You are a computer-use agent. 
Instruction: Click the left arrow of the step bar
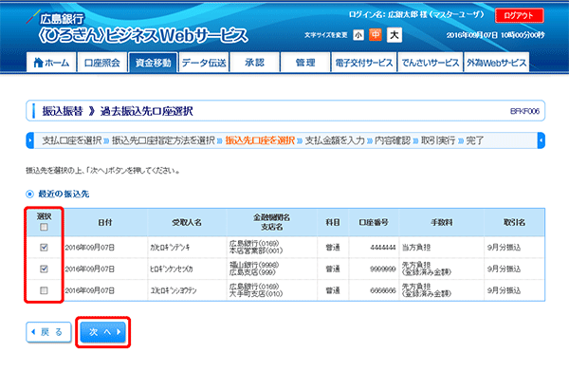(x=30, y=140)
